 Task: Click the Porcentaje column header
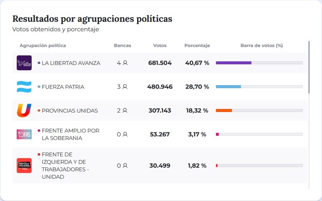point(197,45)
